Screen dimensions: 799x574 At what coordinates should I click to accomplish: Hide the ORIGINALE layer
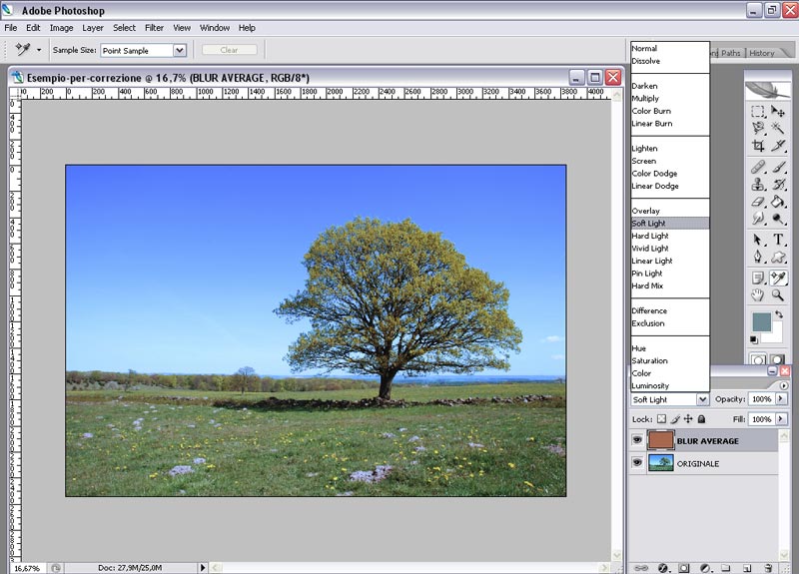tap(637, 463)
